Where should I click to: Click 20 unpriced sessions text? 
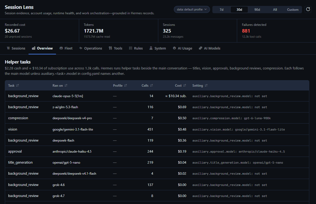pos(18,37)
